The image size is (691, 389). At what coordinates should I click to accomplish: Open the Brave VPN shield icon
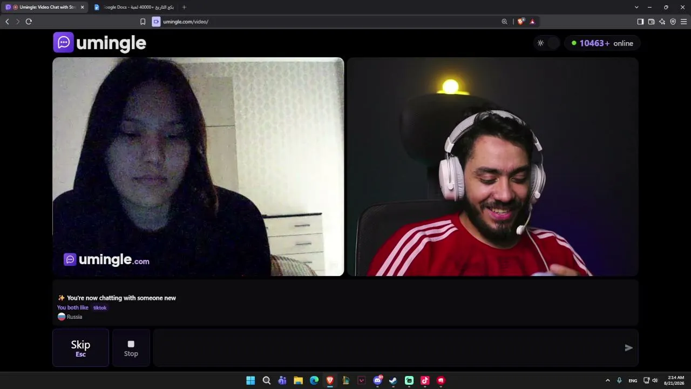[673, 22]
